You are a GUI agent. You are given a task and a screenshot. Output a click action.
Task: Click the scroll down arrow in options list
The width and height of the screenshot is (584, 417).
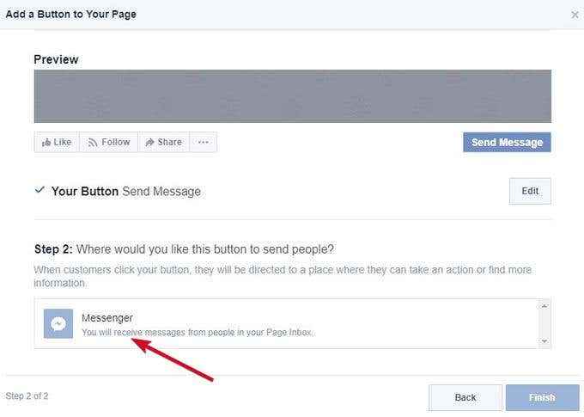coord(544,341)
